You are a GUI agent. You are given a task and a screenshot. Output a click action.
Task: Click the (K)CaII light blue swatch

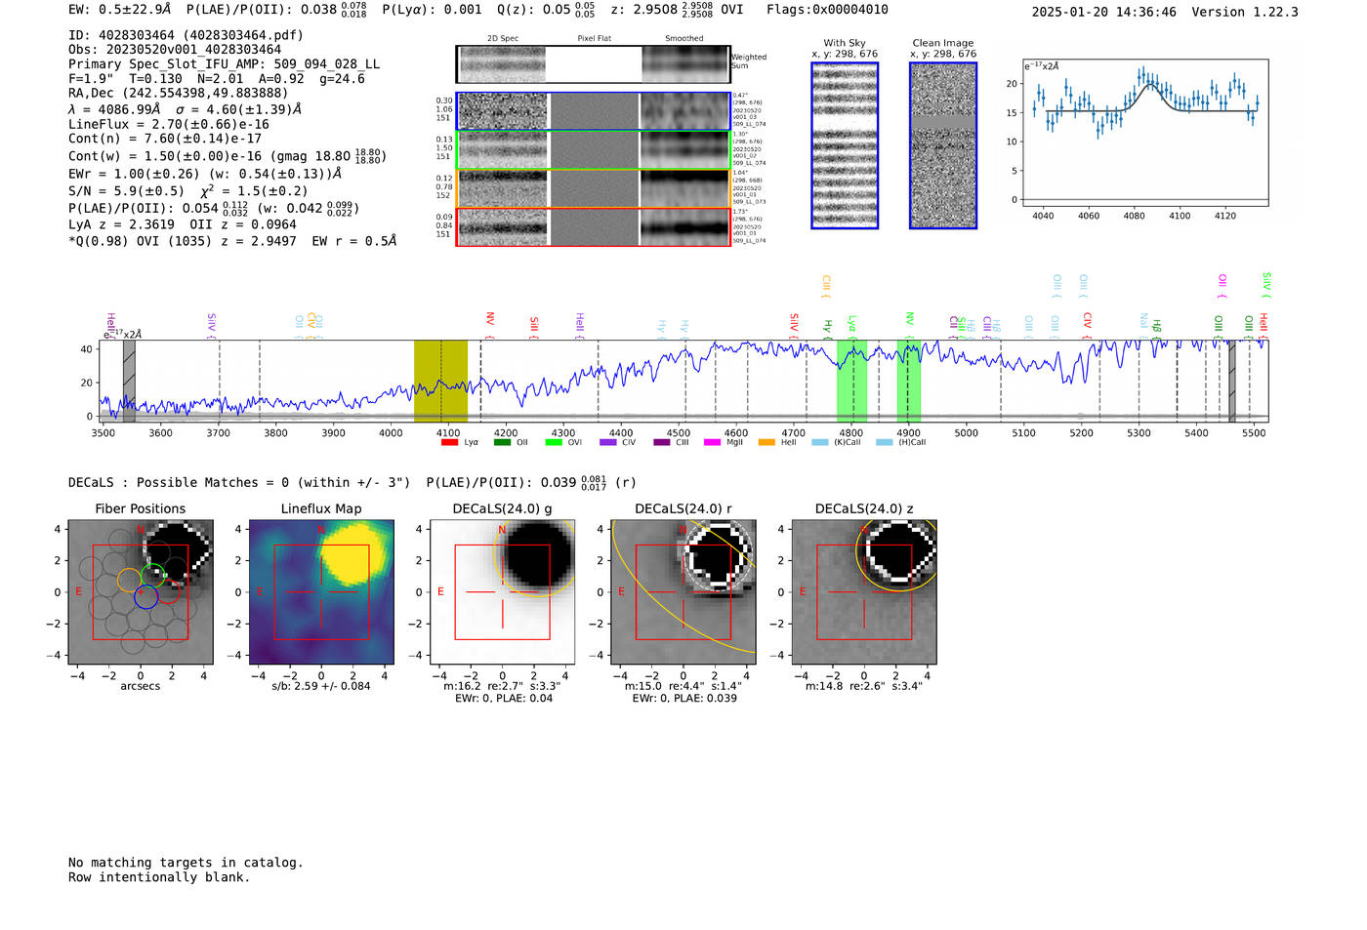click(820, 442)
